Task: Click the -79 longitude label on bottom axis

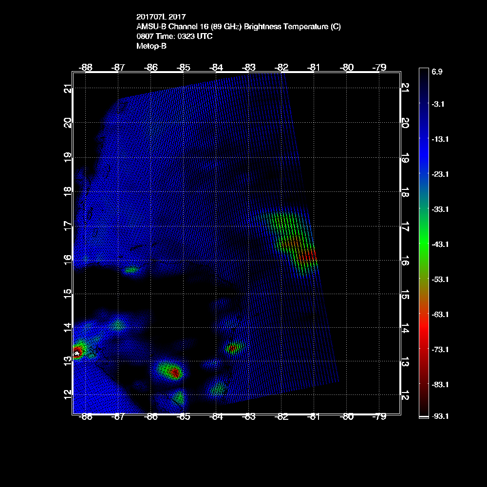Action: tap(379, 416)
